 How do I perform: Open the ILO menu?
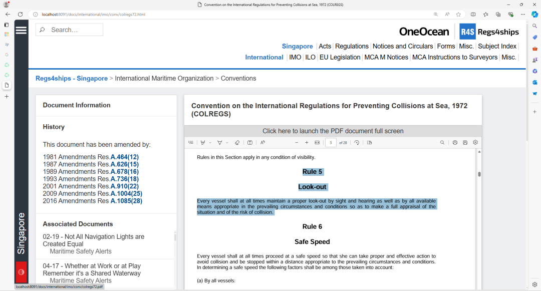310,57
